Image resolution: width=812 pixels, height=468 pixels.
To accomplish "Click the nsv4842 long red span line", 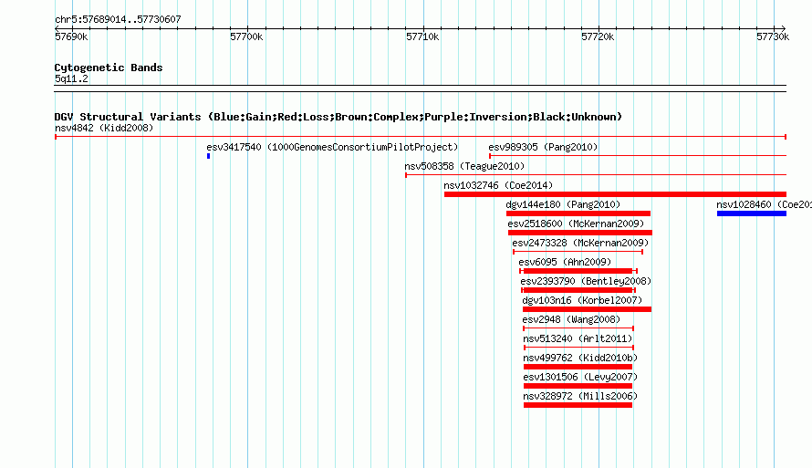I will [x=421, y=137].
